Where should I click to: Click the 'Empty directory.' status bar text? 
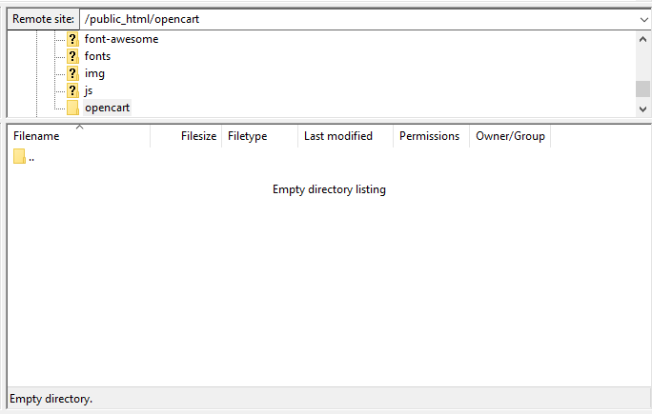point(51,399)
